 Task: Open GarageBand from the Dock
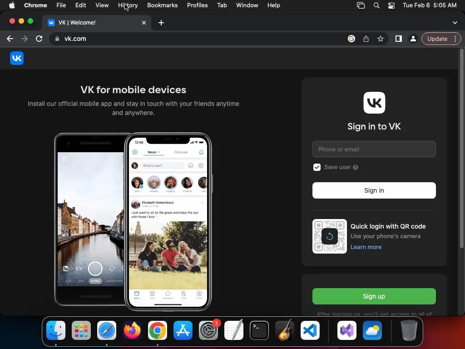(285, 330)
